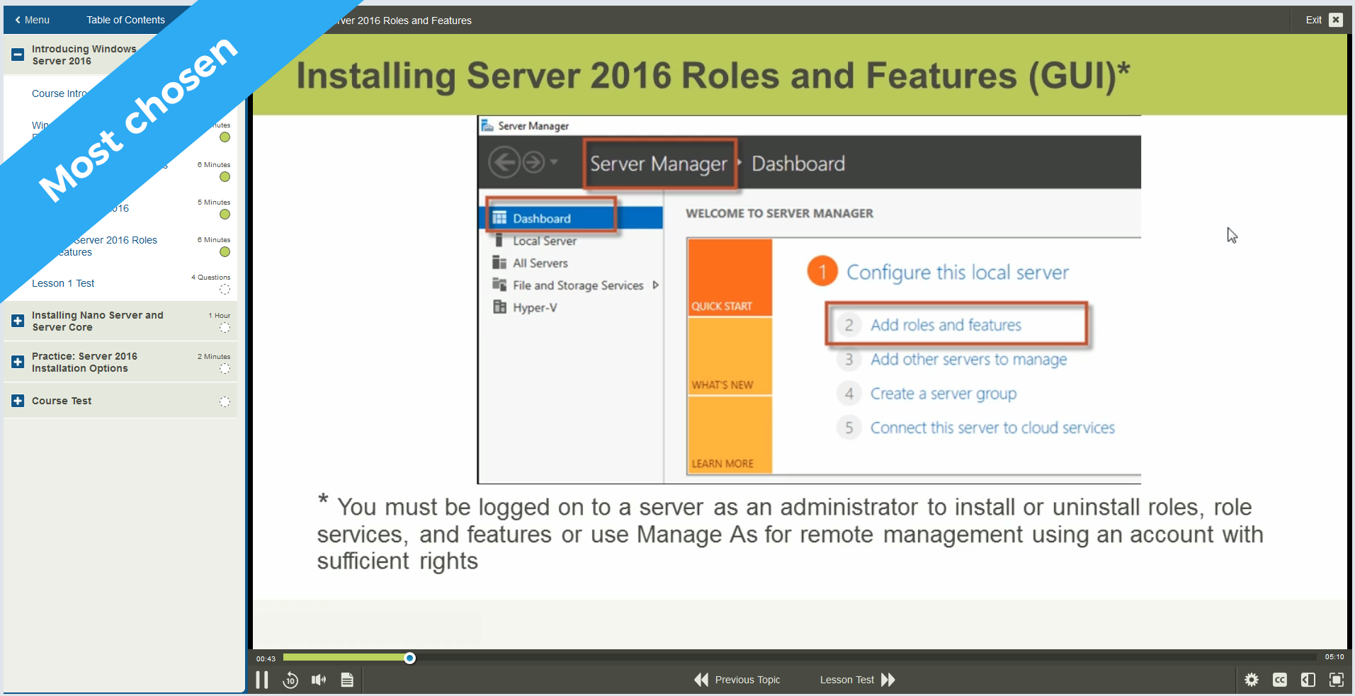The height and width of the screenshot is (696, 1355).
Task: Click Installing Nano Server and Server Core title
Action: [x=98, y=321]
